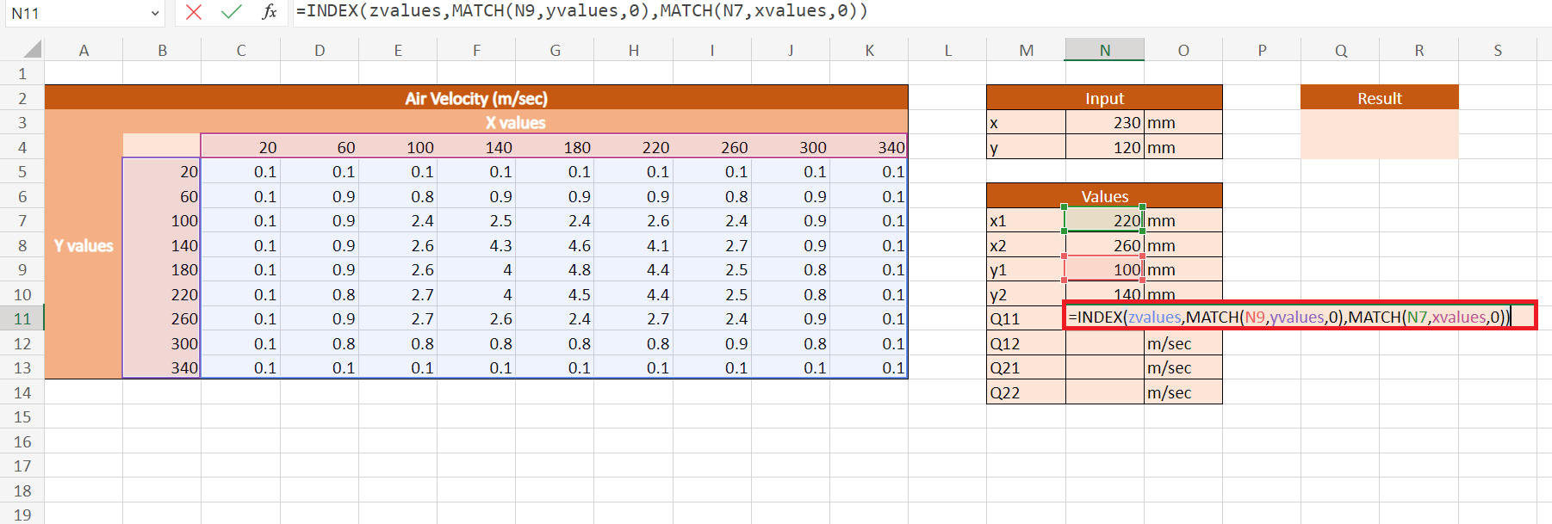Click the Air Velocity (m/sec) title cell

click(x=475, y=98)
